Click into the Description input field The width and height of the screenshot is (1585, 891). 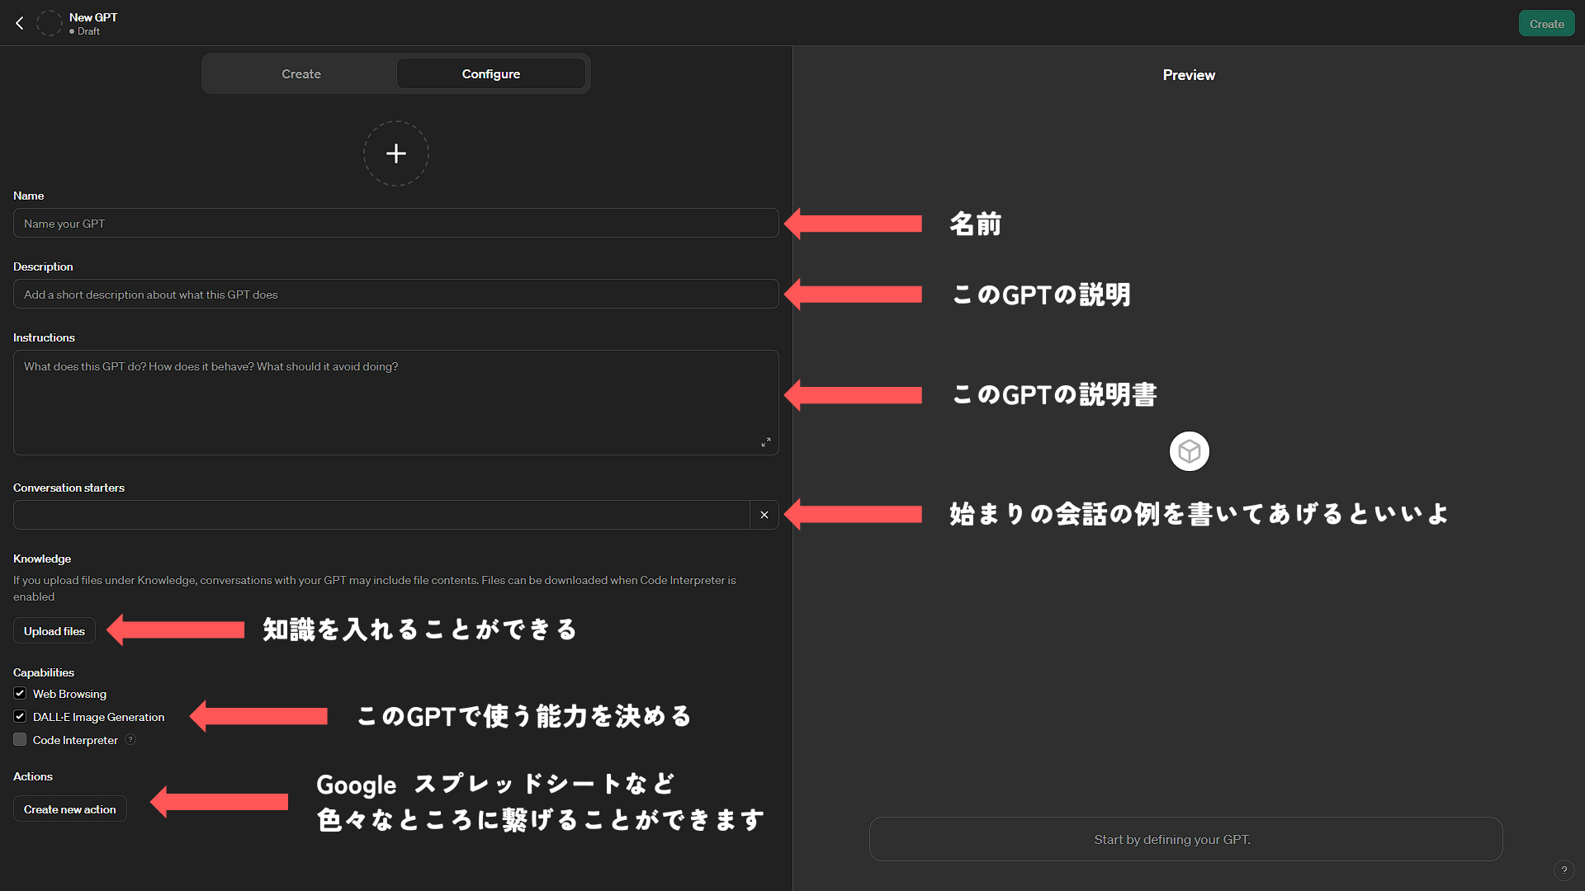(x=396, y=295)
